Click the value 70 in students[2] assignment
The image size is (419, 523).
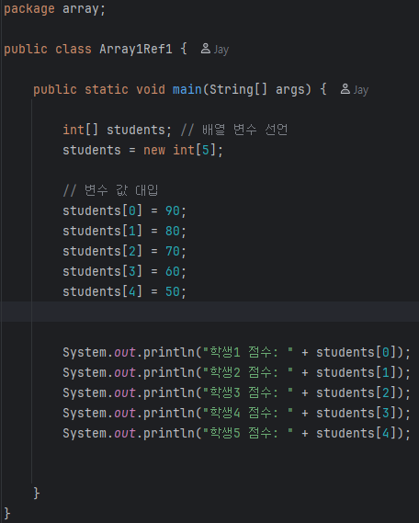(x=173, y=251)
